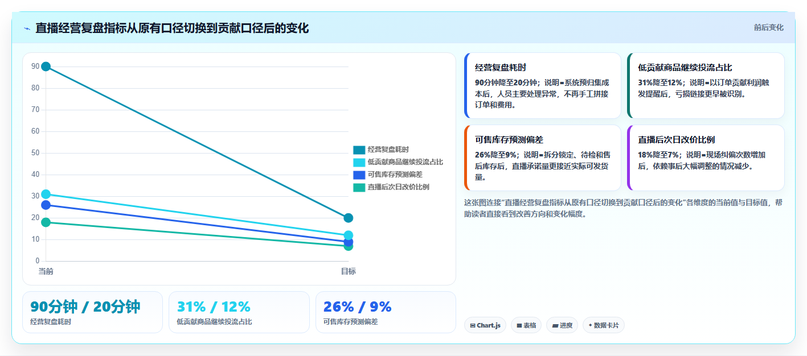Click the y-axis label 0
807x356 pixels.
coord(38,261)
